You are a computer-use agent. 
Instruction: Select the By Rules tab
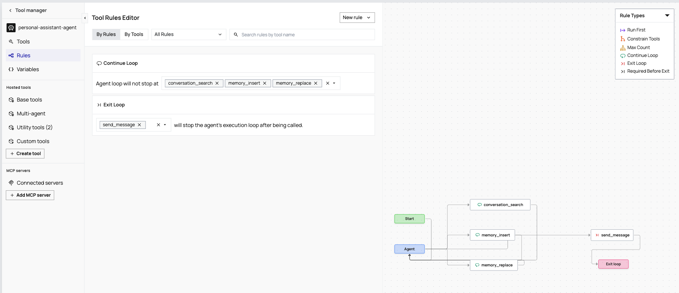pyautogui.click(x=106, y=34)
